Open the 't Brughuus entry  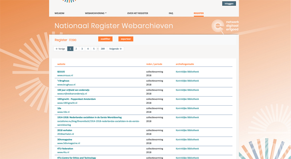63,81
